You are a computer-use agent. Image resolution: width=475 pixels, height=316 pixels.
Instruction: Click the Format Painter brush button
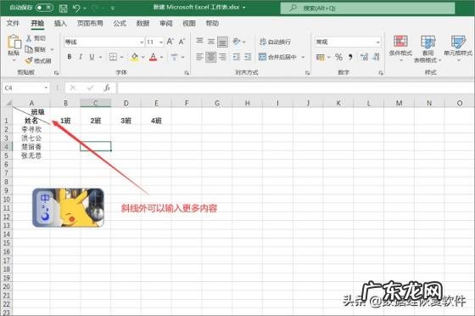tap(38, 60)
